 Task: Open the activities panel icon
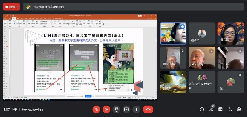[230, 110]
